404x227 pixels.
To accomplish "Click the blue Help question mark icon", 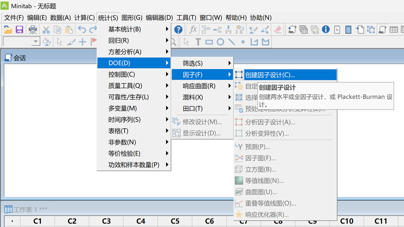I will coord(178,30).
